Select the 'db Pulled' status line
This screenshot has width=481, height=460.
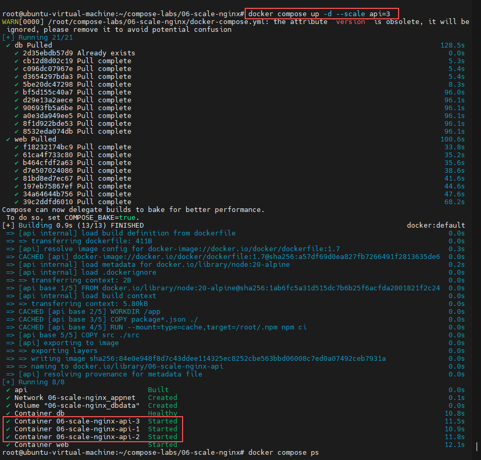point(33,45)
